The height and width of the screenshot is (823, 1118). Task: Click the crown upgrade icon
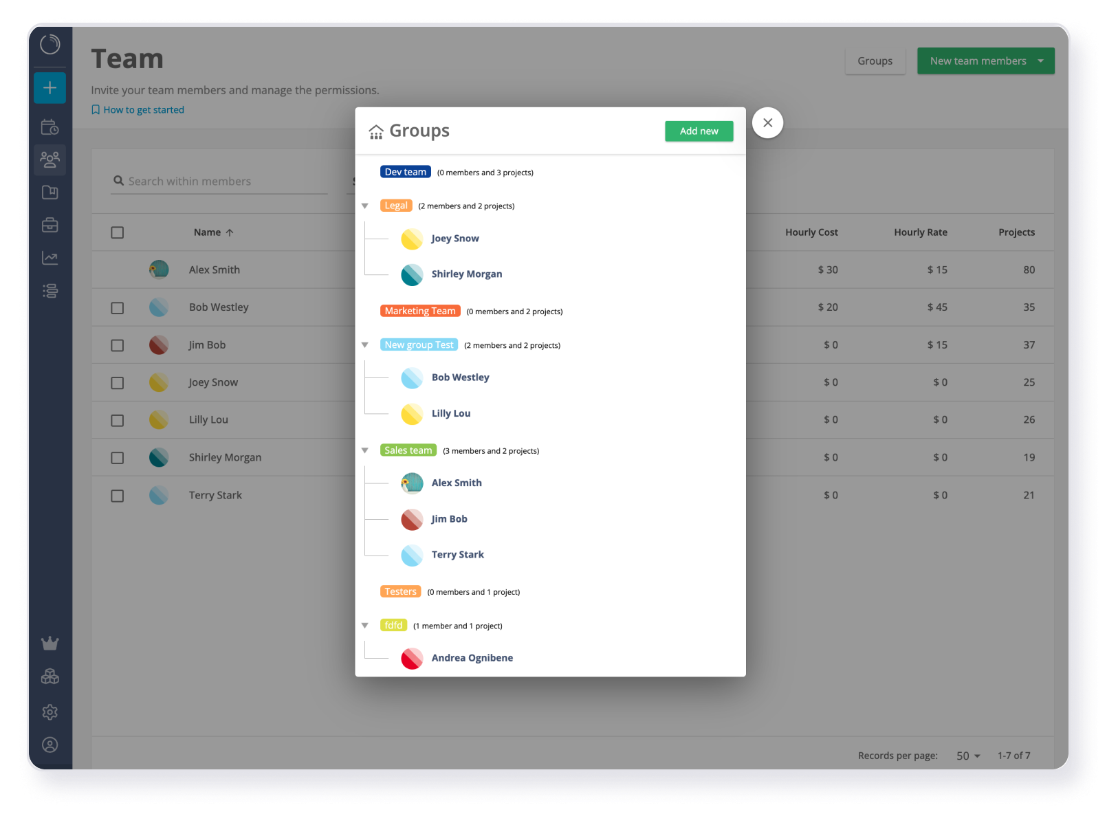point(50,644)
